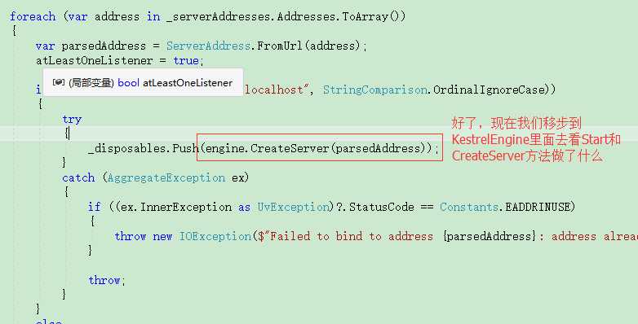Viewport: 638px width, 324px height.
Task: Click the 'FromUrl' method name
Action: click(280, 46)
